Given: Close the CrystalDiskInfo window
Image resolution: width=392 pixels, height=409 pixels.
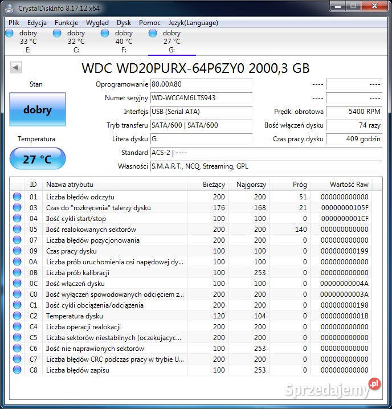Looking at the screenshot, I should click(374, 6).
